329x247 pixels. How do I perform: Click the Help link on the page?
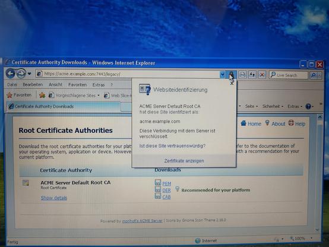click(300, 124)
